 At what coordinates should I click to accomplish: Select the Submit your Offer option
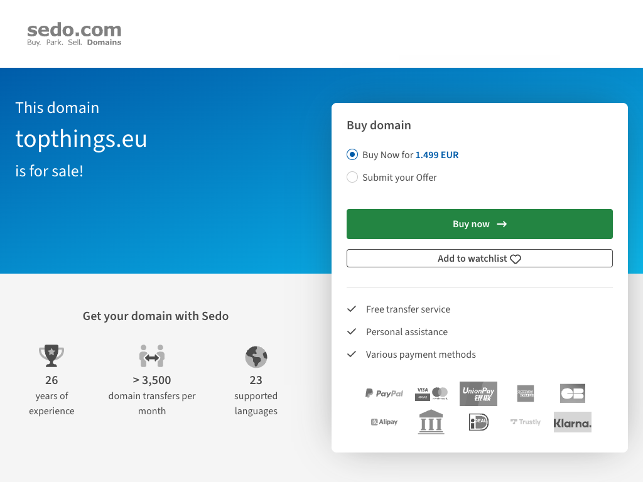pos(352,178)
